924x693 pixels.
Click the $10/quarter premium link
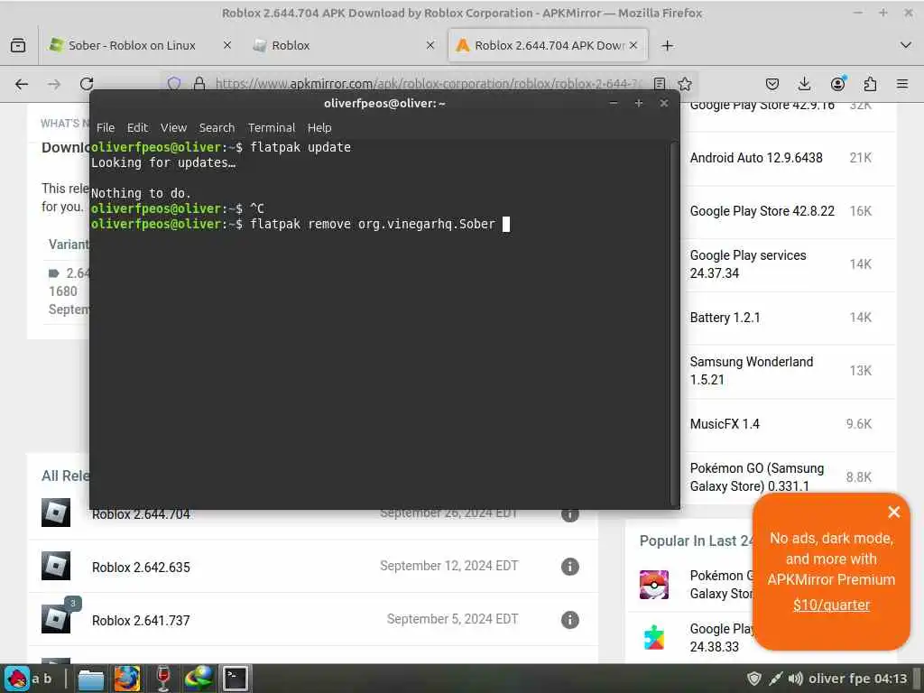[831, 605]
